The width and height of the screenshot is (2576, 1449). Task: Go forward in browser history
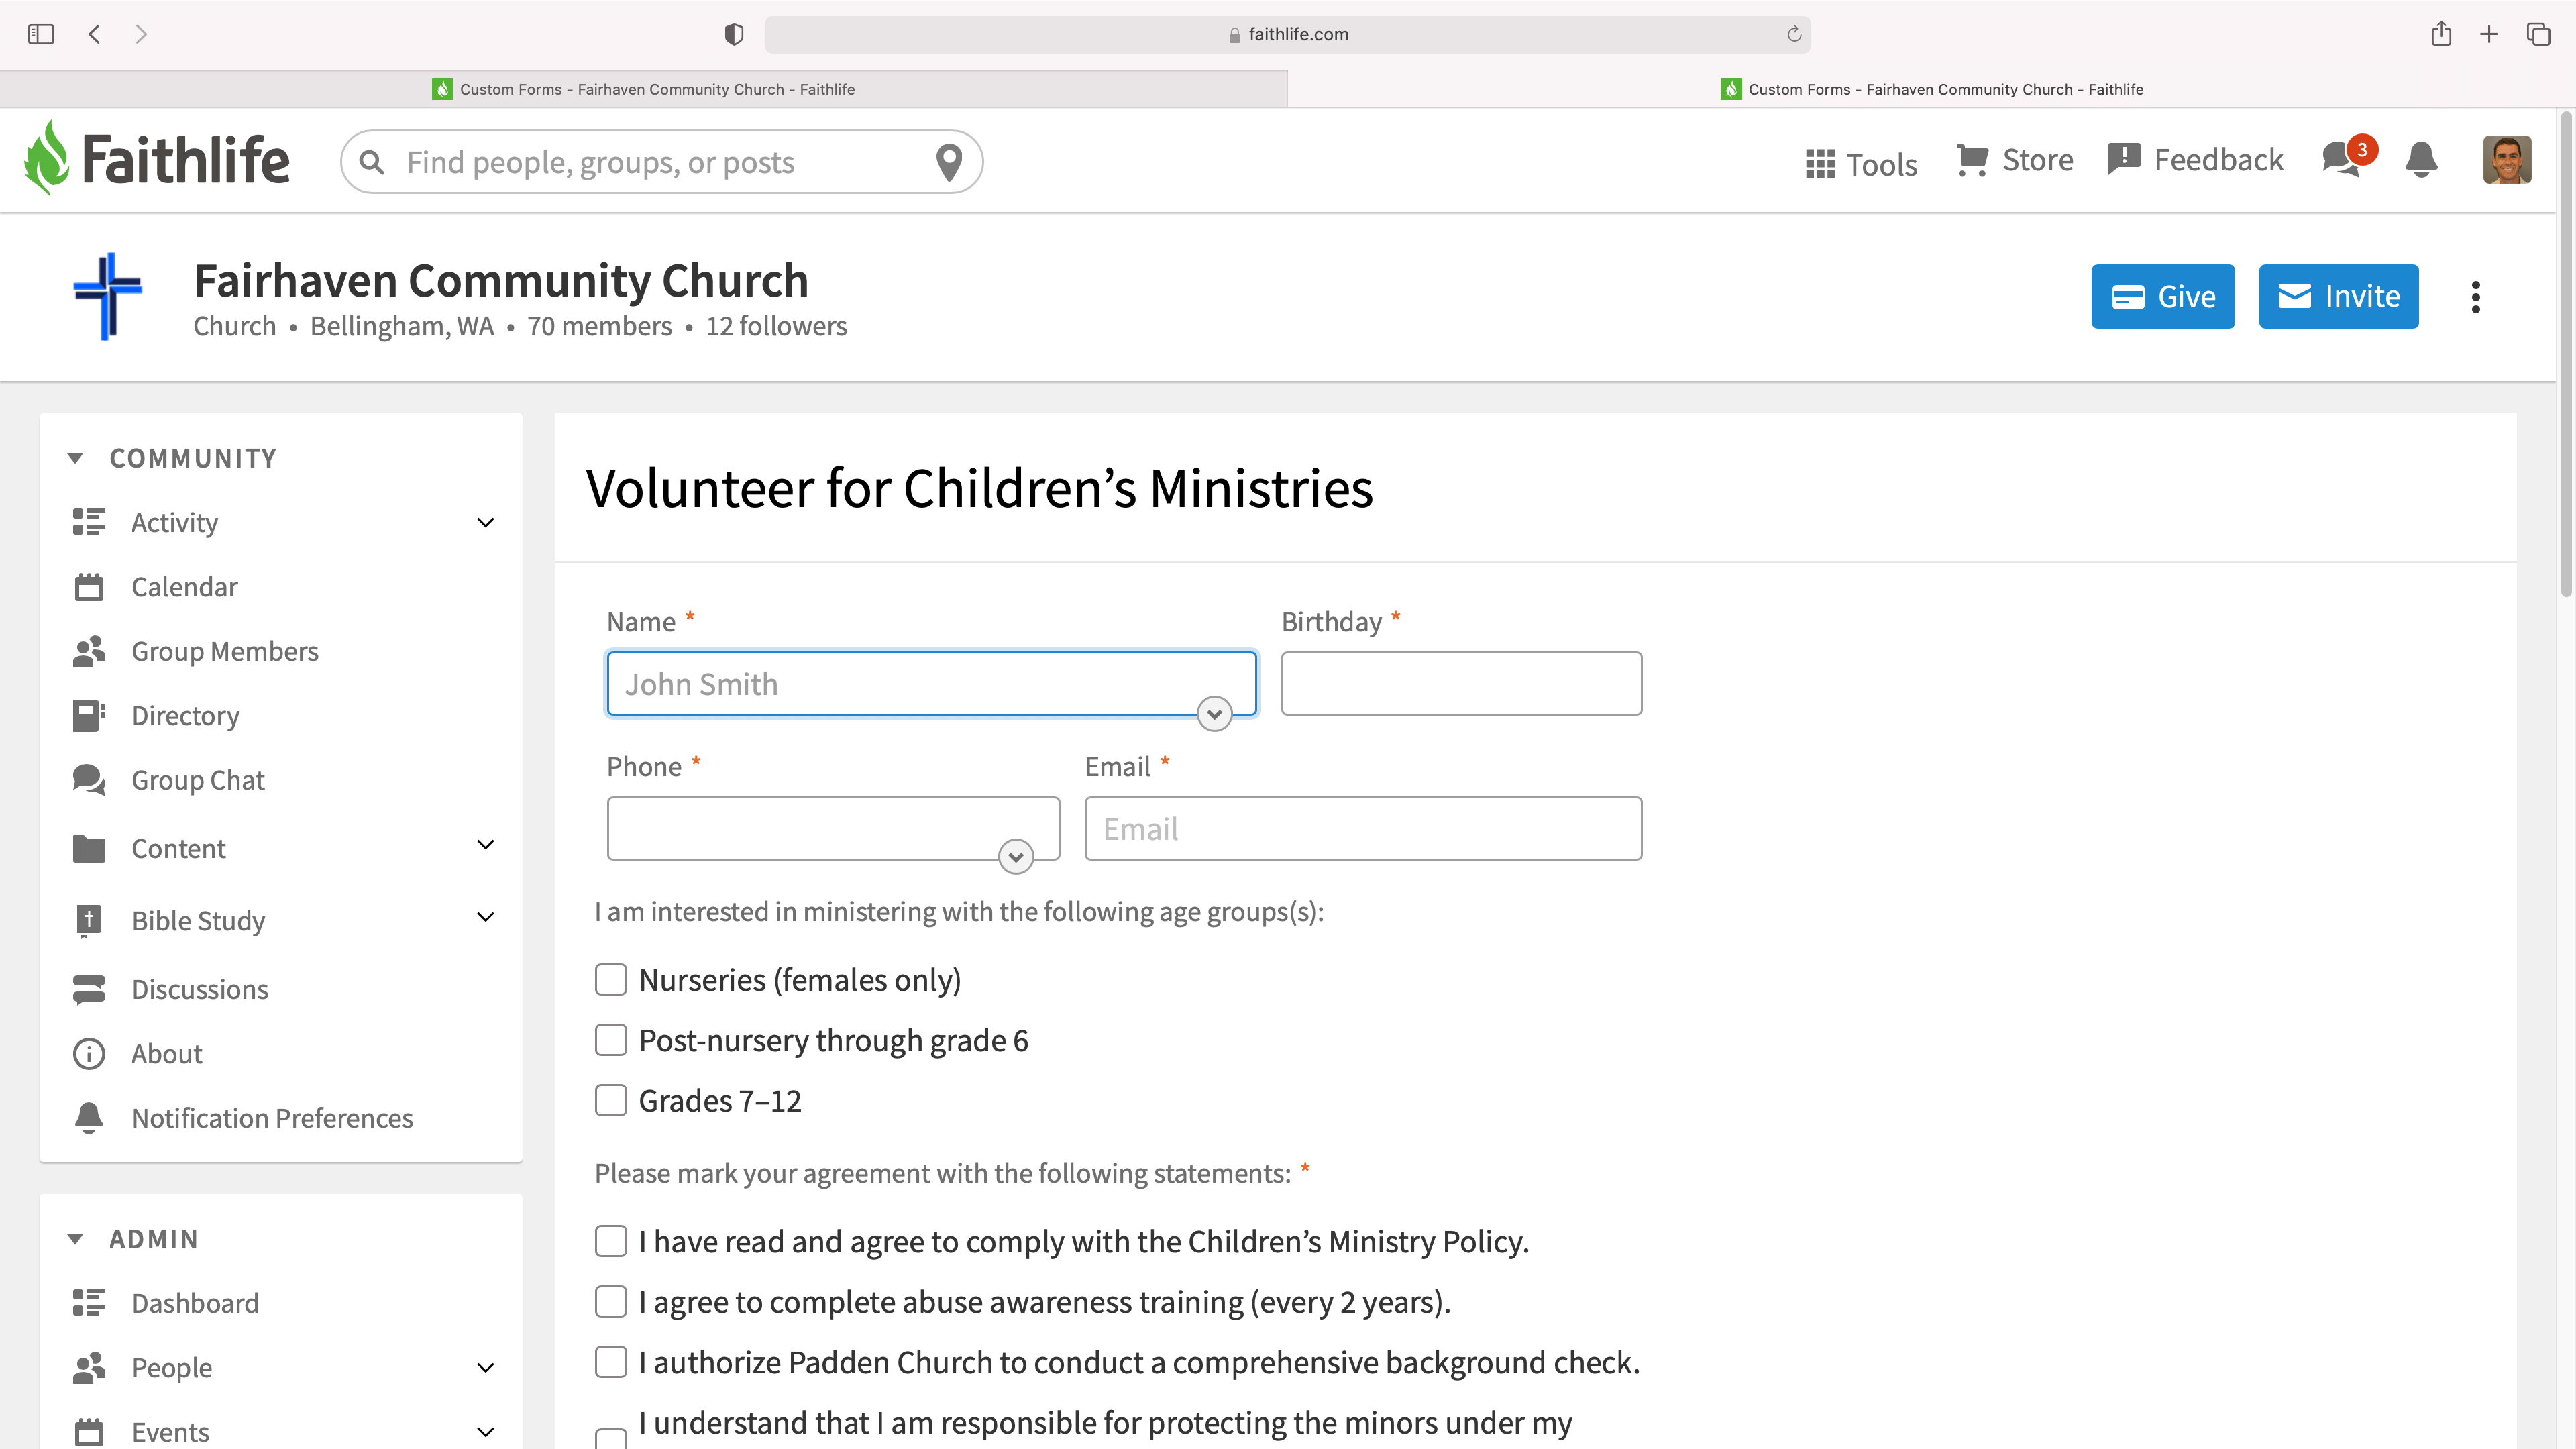pyautogui.click(x=141, y=34)
